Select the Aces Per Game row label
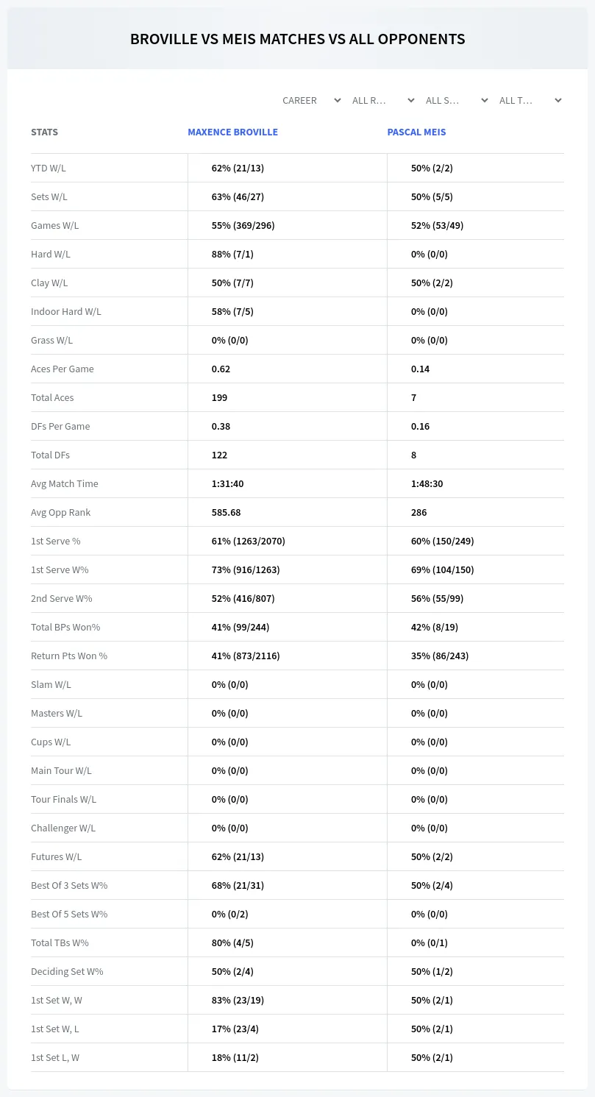 [x=63, y=369]
